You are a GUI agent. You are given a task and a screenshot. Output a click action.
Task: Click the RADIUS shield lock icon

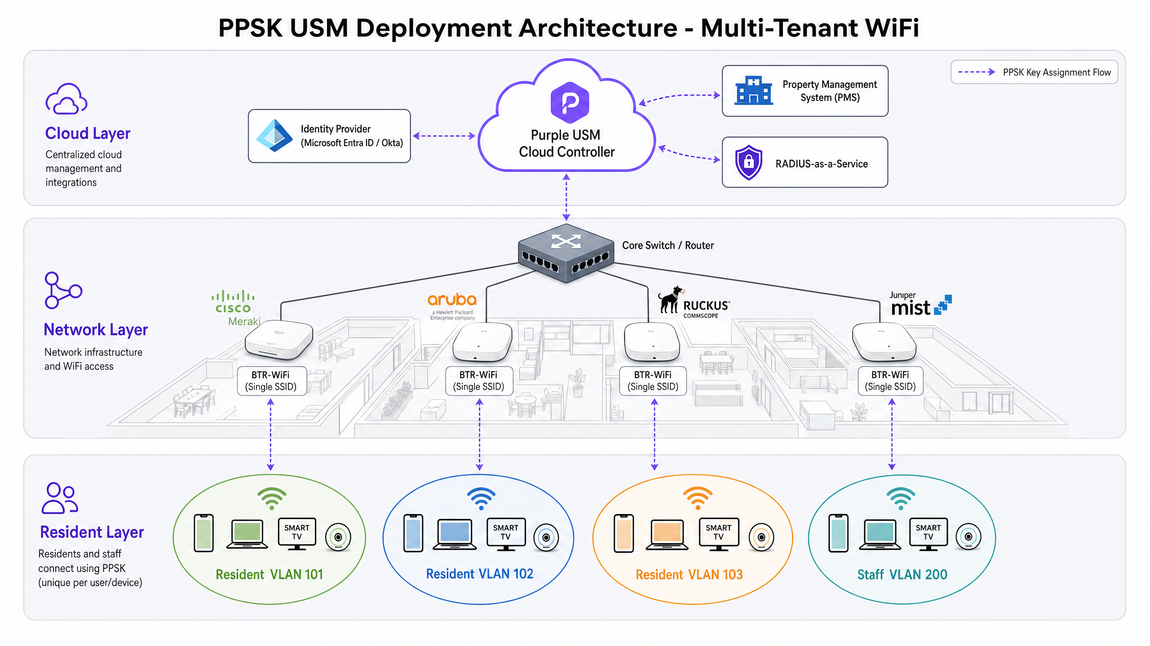click(748, 162)
